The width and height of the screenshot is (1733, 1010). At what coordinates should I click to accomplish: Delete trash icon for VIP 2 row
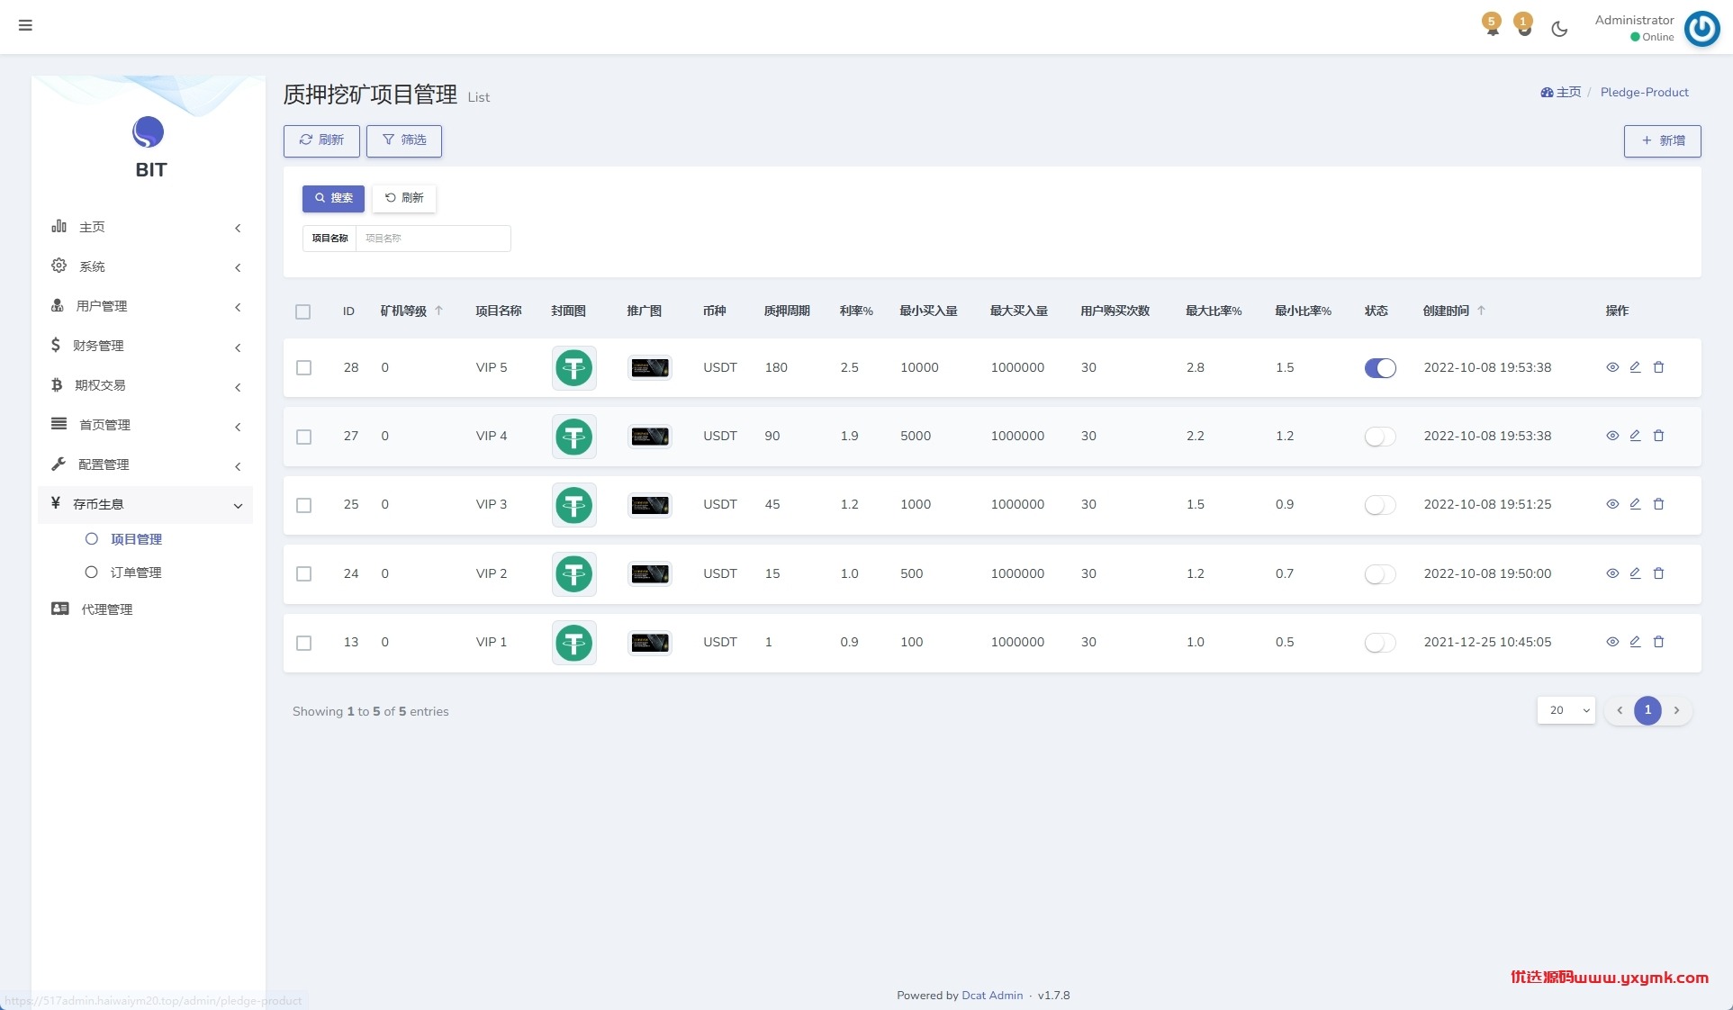click(1658, 573)
